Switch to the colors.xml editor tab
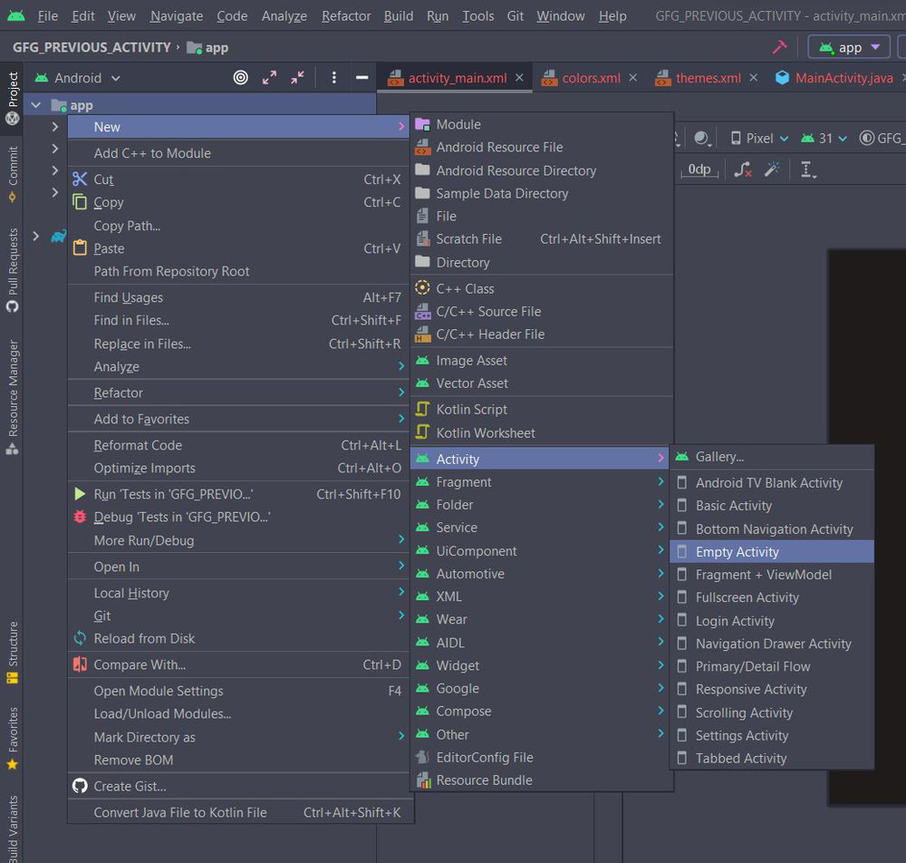The image size is (906, 863). click(591, 78)
